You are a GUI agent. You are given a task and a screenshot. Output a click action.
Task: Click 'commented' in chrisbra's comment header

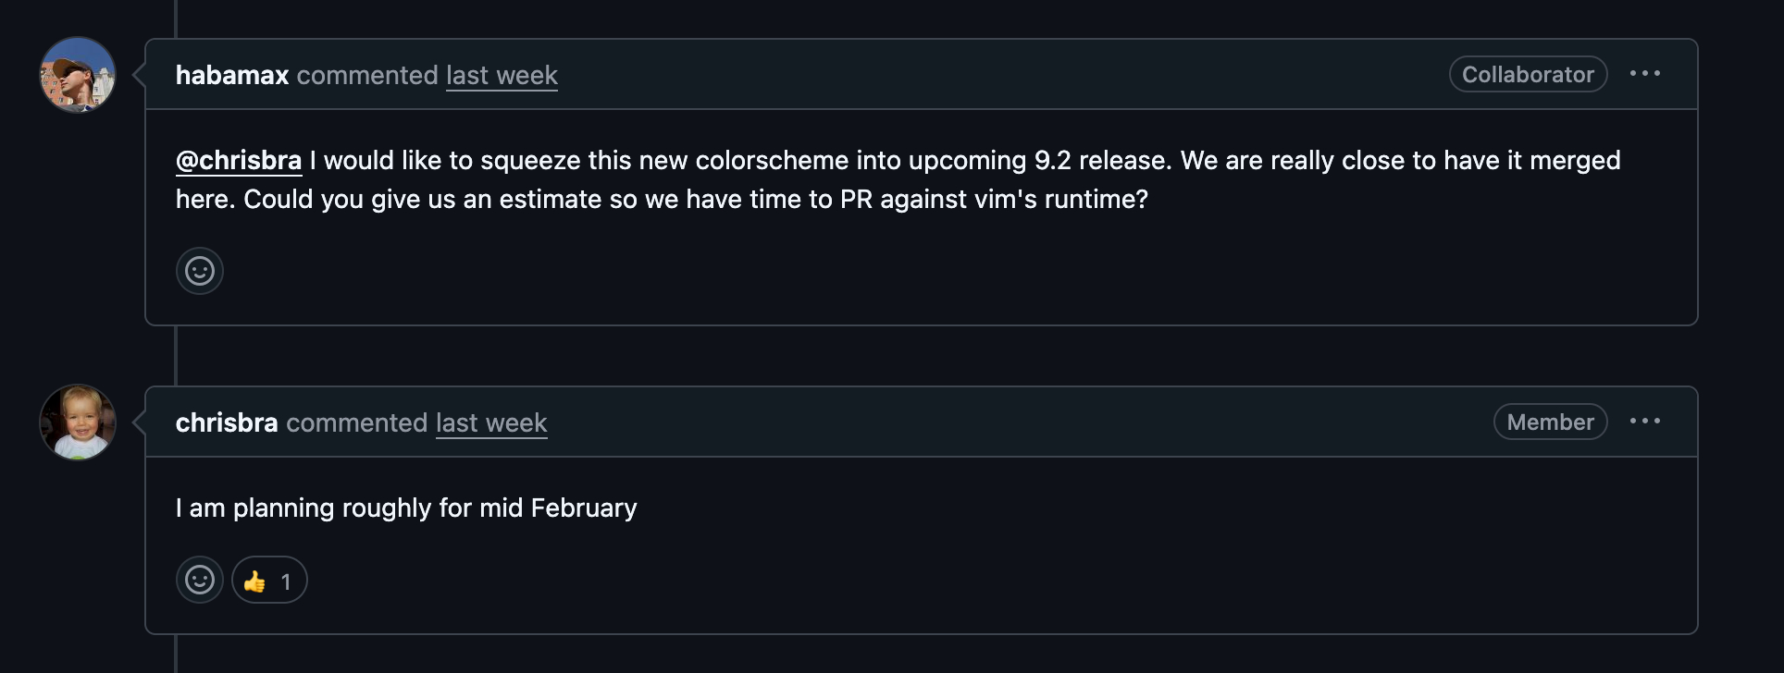click(357, 422)
